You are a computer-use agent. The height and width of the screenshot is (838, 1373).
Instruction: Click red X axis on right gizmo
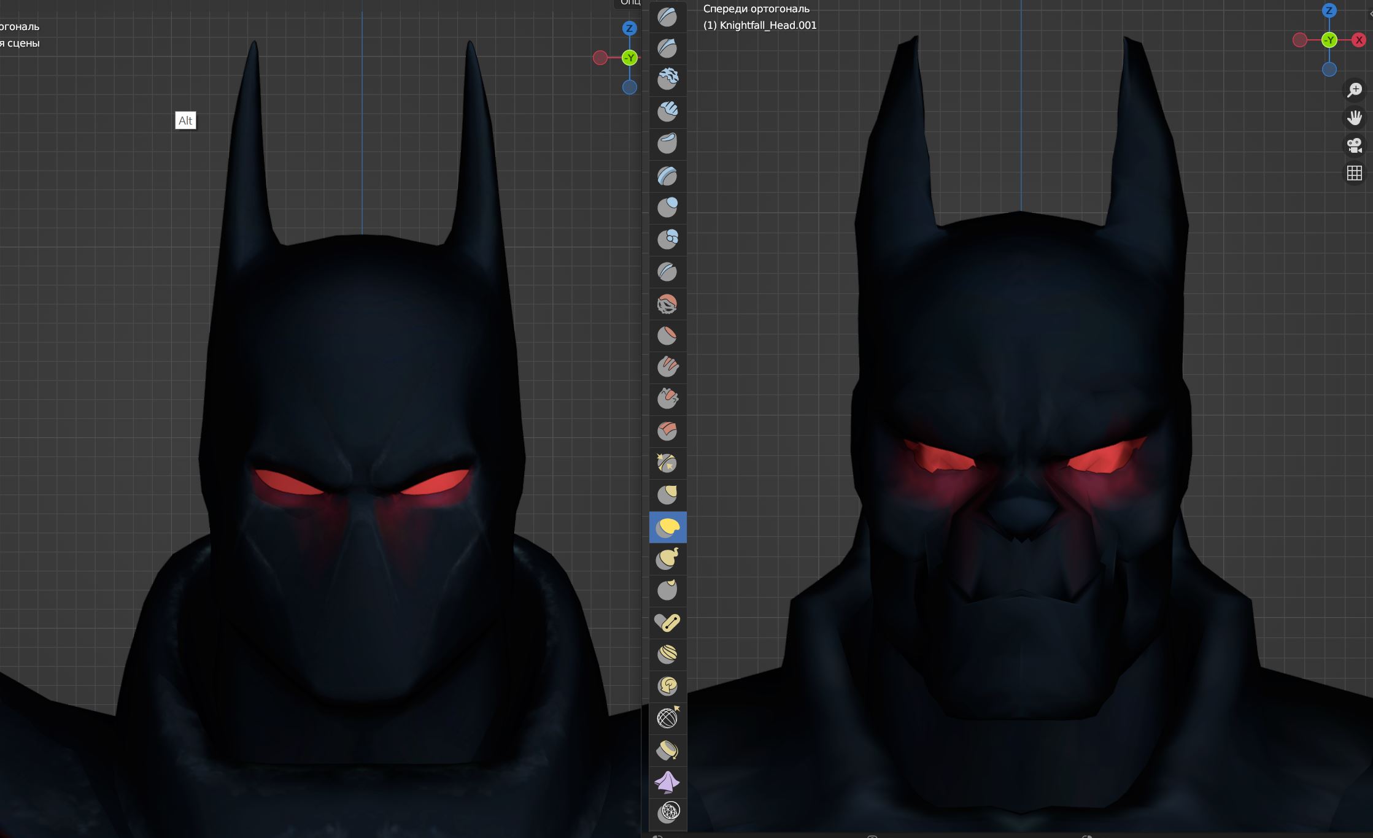(1359, 40)
